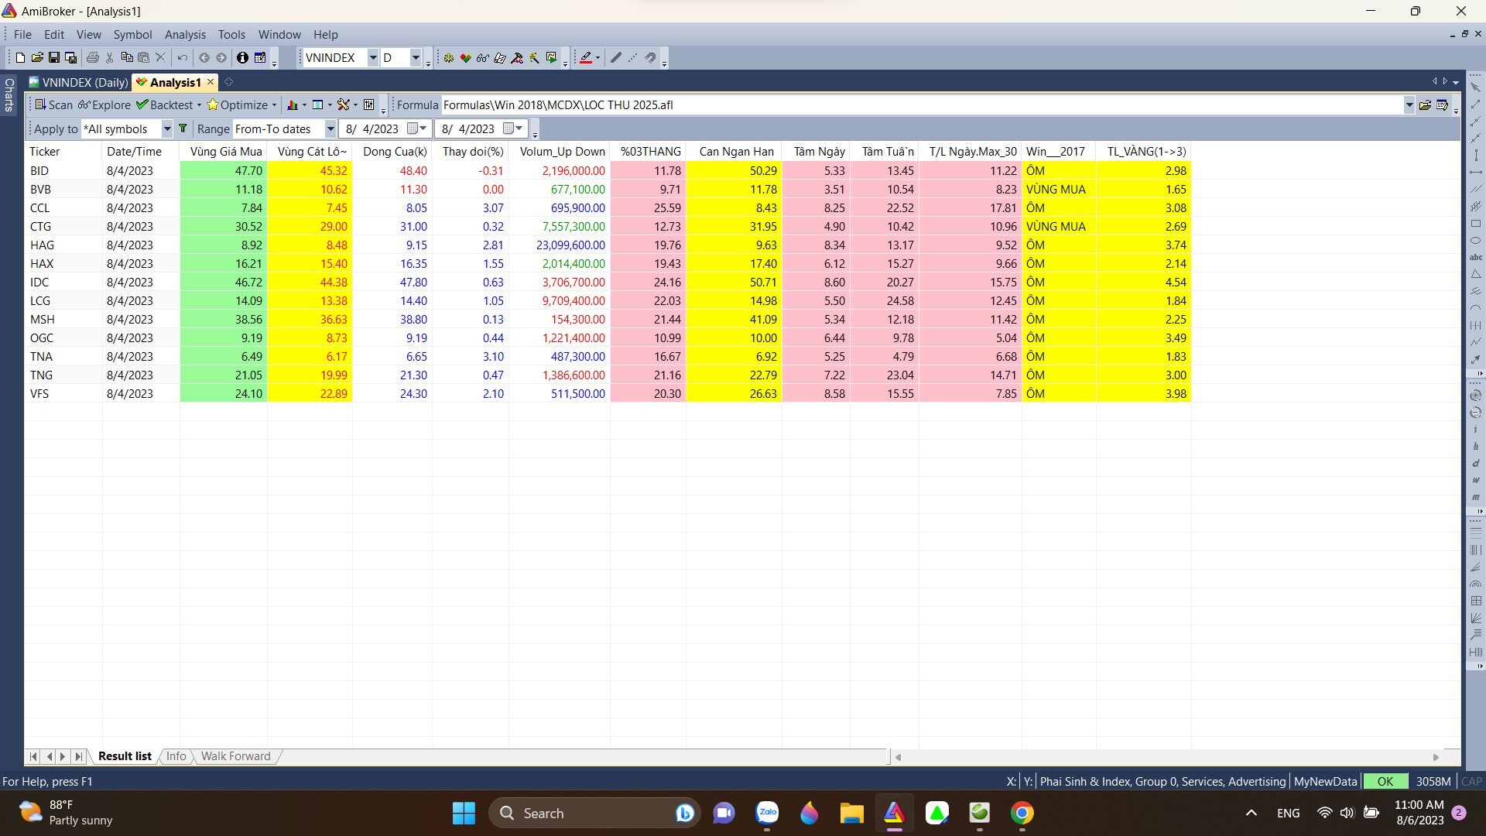Sort by the Ticker column header
This screenshot has width=1486, height=836.
coord(63,152)
